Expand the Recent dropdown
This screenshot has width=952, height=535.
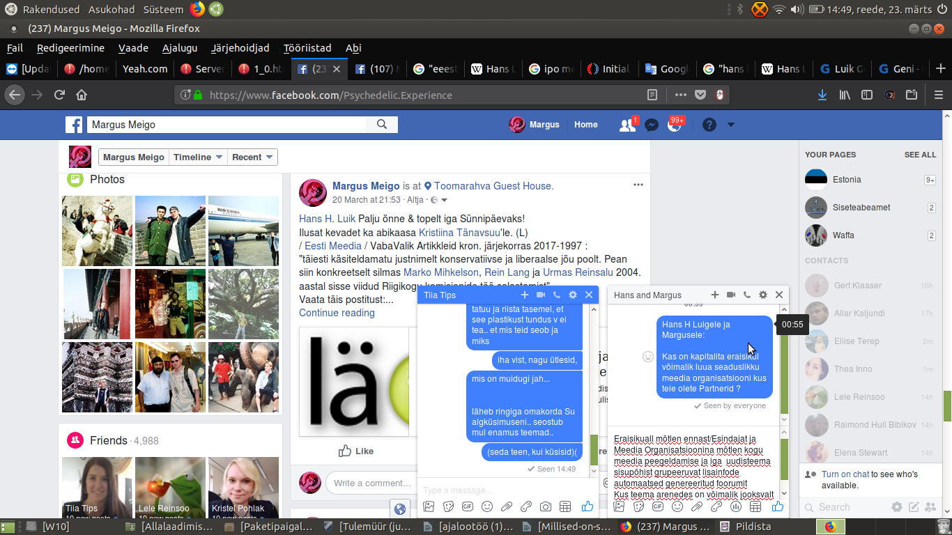(x=252, y=157)
